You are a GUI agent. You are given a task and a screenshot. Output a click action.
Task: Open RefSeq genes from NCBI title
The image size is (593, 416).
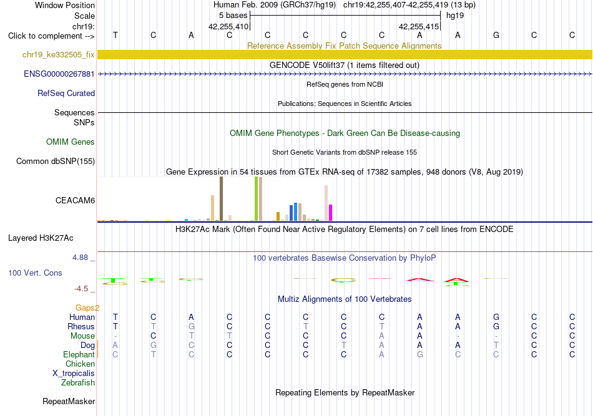pos(345,85)
